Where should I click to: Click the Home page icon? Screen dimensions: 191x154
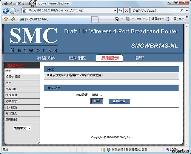[x=117, y=19]
